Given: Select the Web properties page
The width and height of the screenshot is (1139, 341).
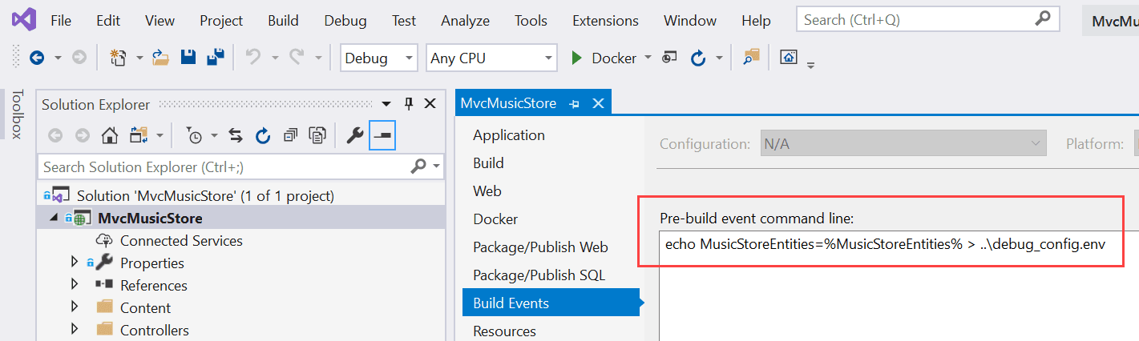Looking at the screenshot, I should [487, 191].
